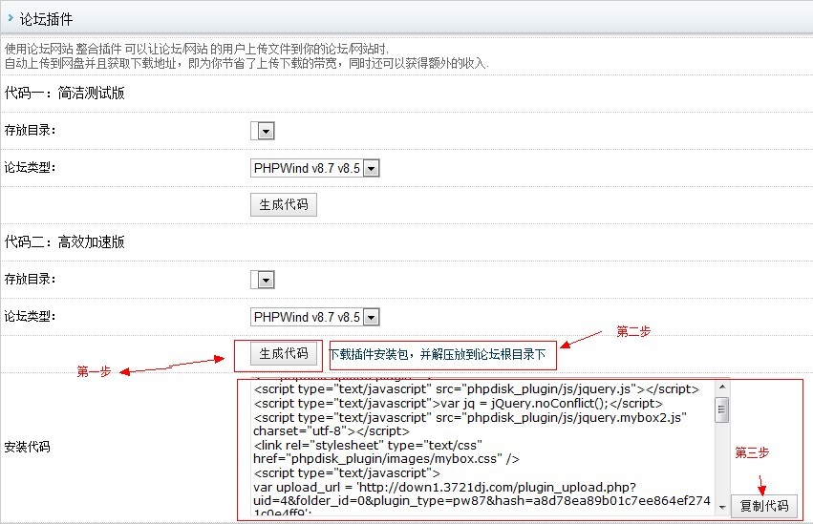Click the 复制代码 button
Viewport: 813px width, 524px height.
764,506
